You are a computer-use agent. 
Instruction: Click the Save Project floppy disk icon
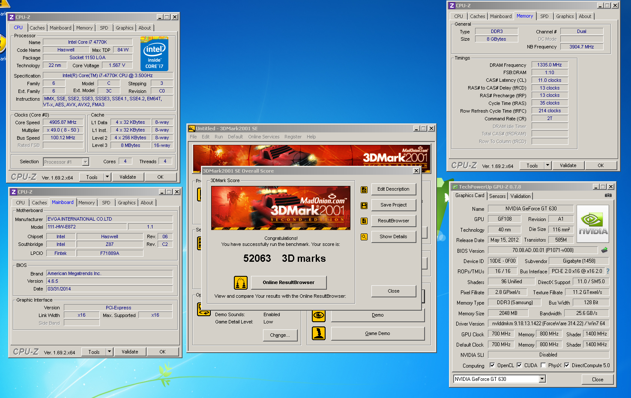(x=364, y=205)
